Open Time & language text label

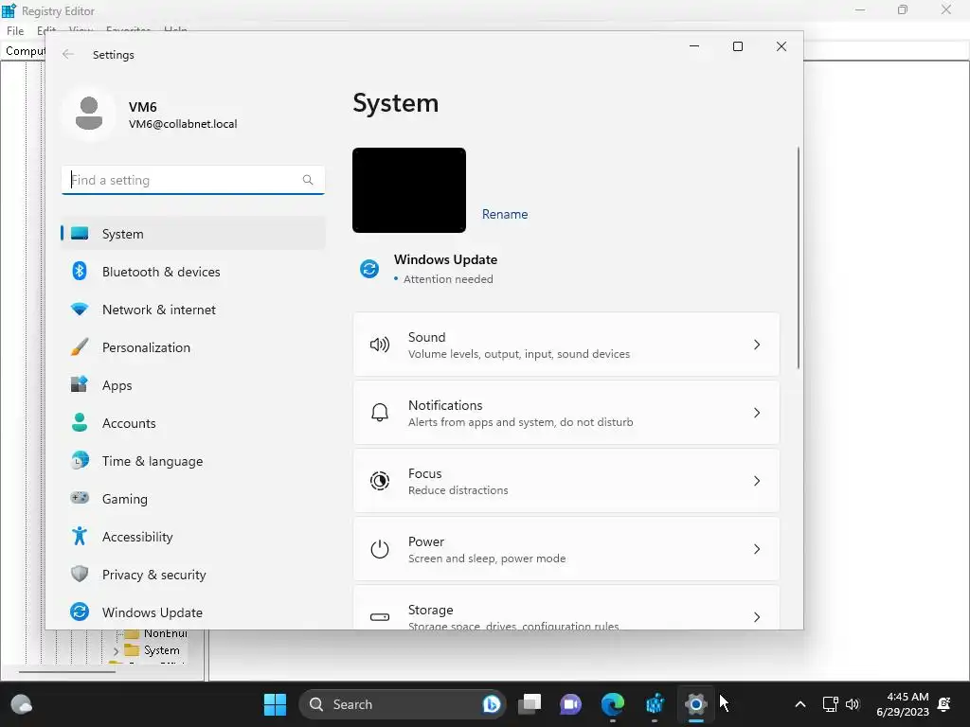point(153,461)
